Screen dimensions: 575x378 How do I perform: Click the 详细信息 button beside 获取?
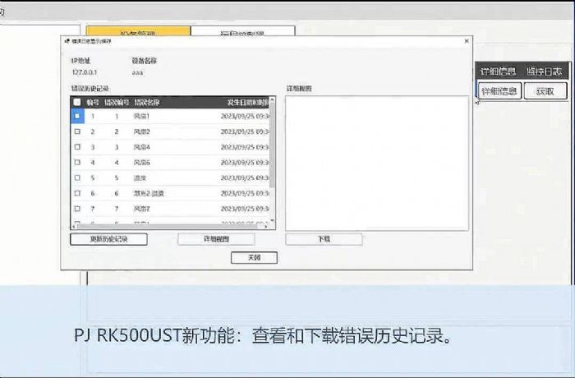[499, 91]
